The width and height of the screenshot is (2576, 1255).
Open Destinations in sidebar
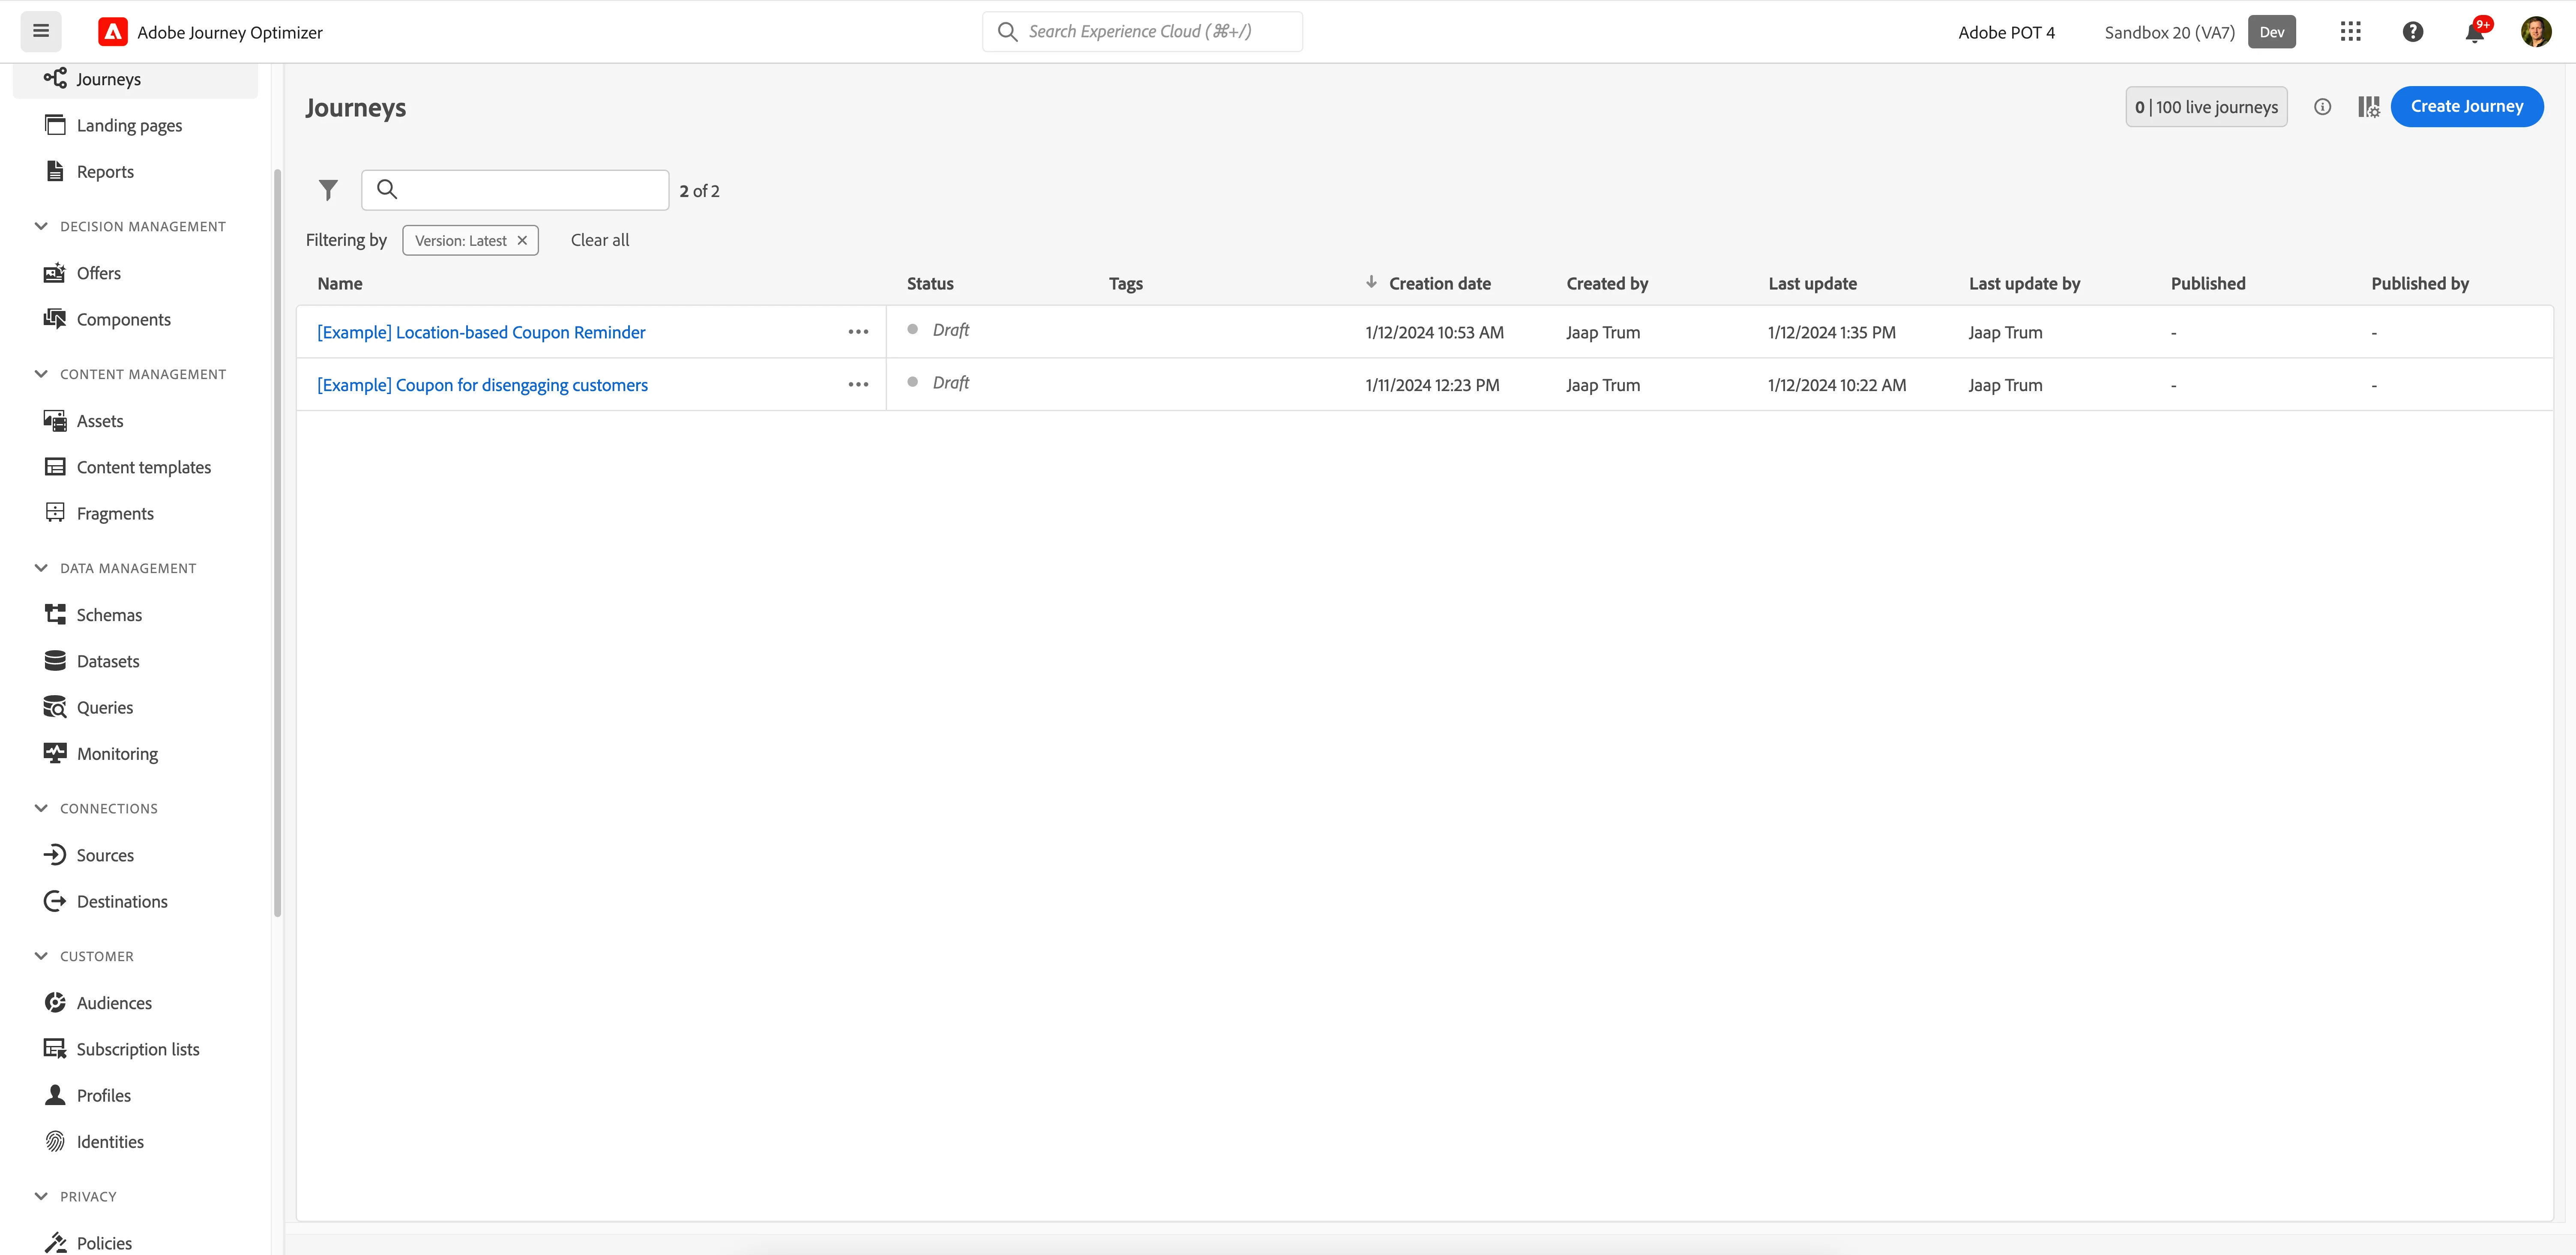tap(122, 901)
